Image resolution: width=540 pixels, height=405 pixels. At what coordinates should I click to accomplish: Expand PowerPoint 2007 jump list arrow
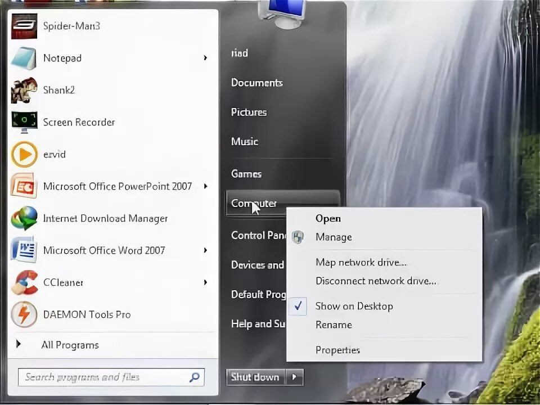(206, 186)
